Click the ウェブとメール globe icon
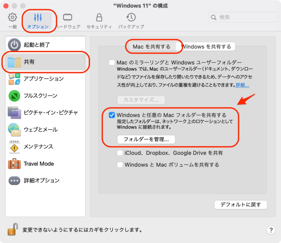This screenshot has height=243, width=281. click(x=14, y=129)
